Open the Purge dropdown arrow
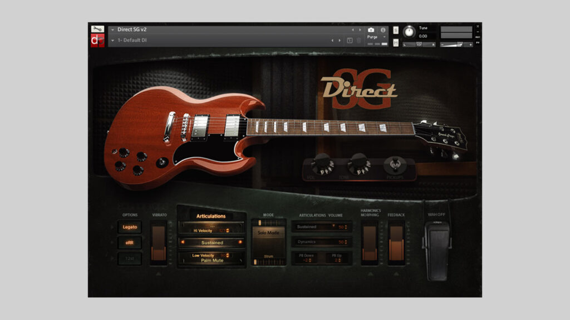 [385, 37]
